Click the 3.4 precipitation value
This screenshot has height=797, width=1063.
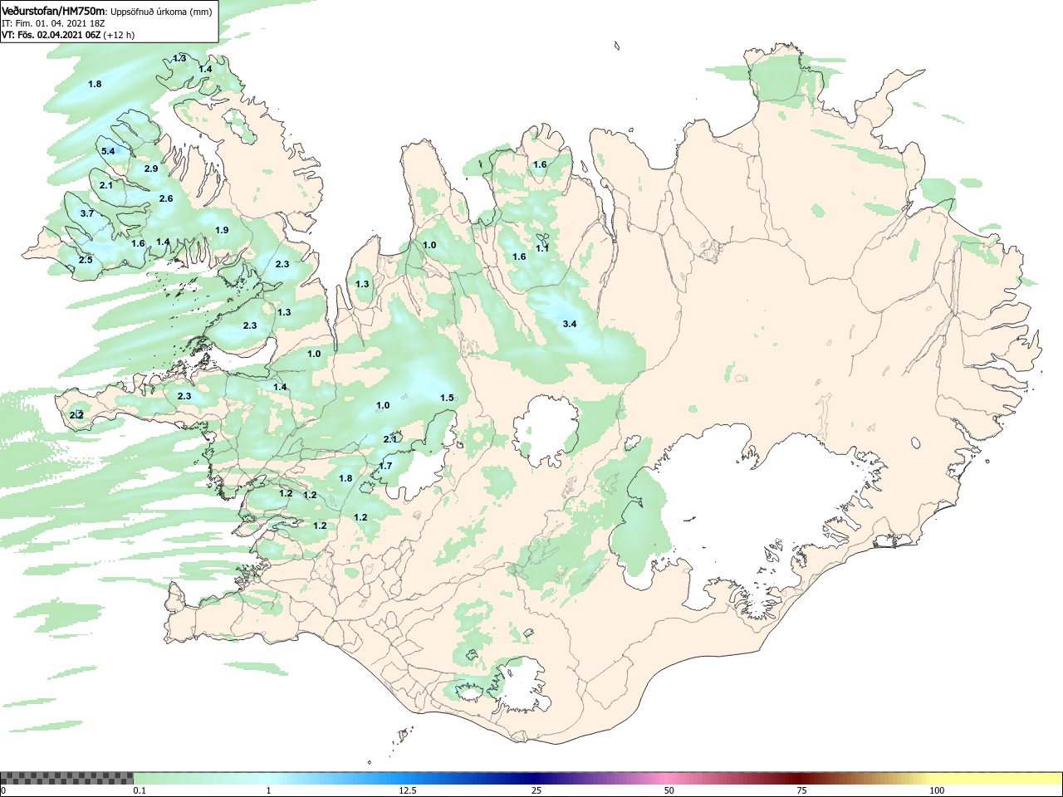click(570, 324)
